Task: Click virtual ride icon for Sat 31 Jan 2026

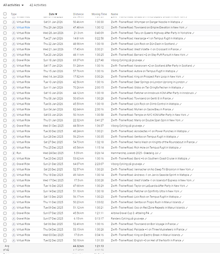Action: pos(14,22)
